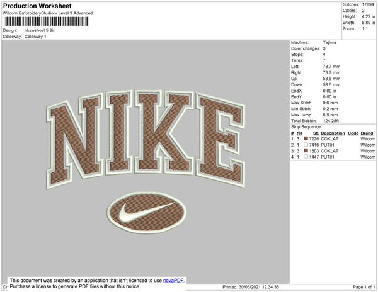The image size is (378, 292).
Task: Click the Production Worksheet title
Action: [37, 6]
